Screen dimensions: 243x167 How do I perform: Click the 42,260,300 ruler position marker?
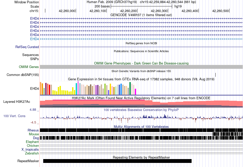(159, 11)
